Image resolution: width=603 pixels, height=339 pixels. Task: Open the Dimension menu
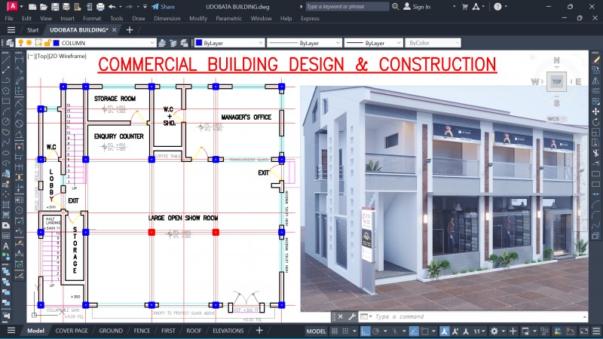point(167,18)
